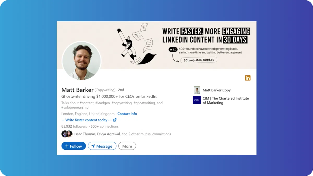This screenshot has height=176, width=313.
Task: Open The Chartered Institute of Marketing link
Action: click(226, 100)
